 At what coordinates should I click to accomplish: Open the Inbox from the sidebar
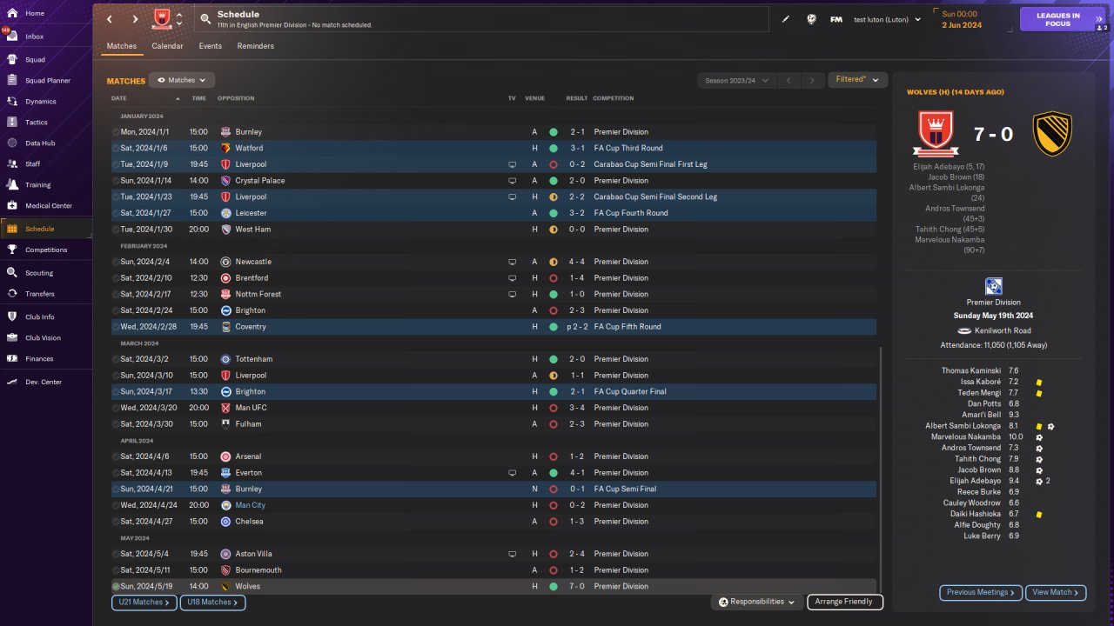[x=46, y=37]
